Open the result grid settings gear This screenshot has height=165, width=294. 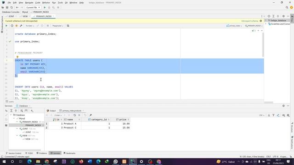pyautogui.click(x=288, y=115)
